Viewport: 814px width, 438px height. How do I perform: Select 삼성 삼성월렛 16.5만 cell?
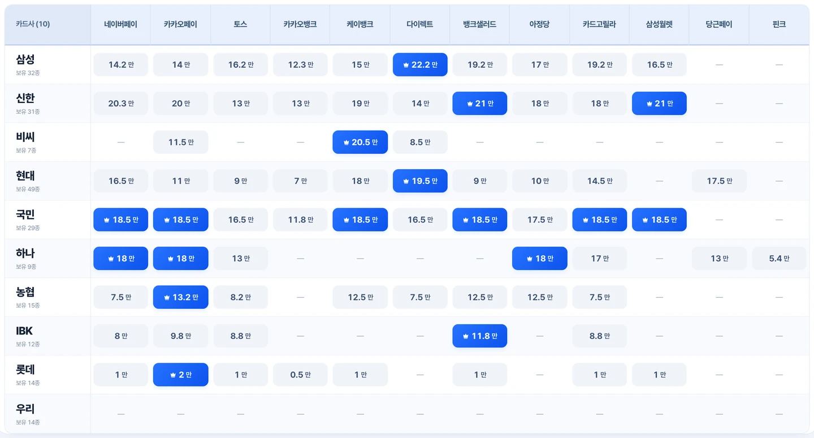click(x=659, y=65)
